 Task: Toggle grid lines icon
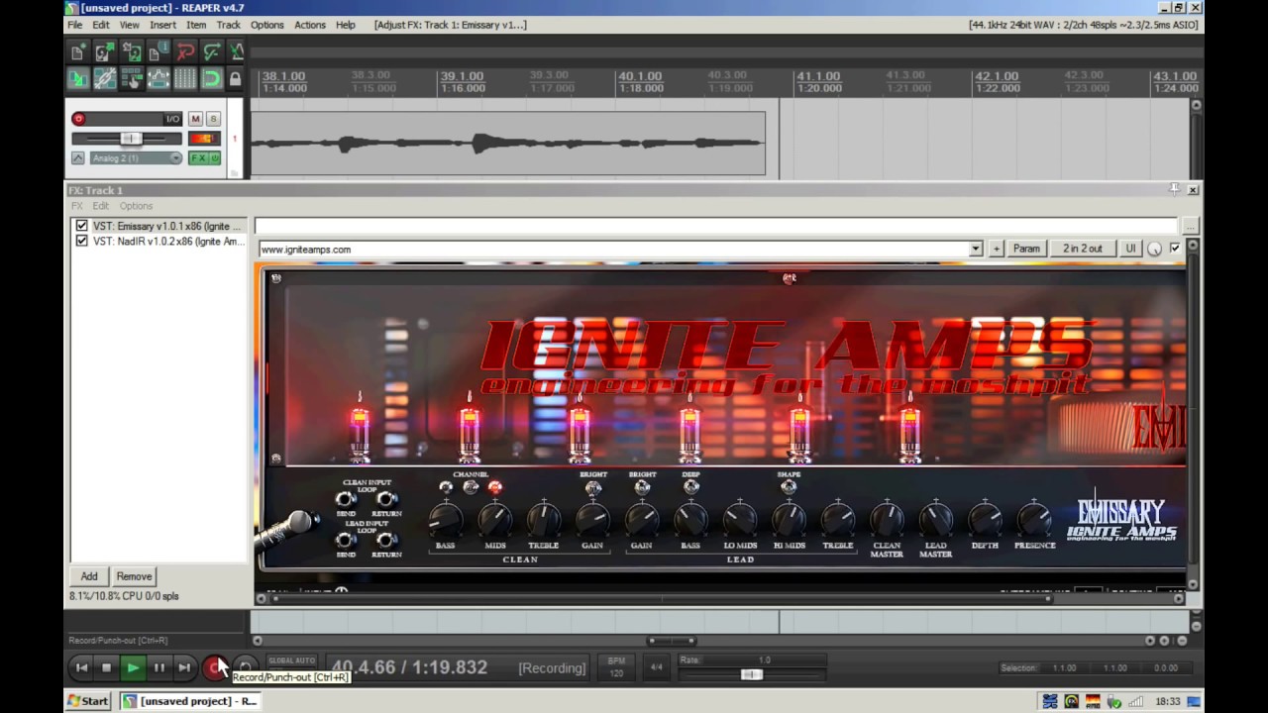click(x=185, y=79)
